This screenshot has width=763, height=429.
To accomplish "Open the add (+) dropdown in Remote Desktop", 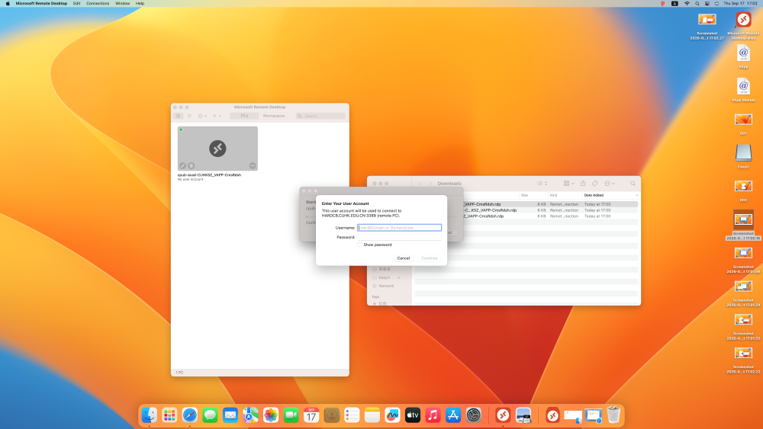I will pos(217,116).
